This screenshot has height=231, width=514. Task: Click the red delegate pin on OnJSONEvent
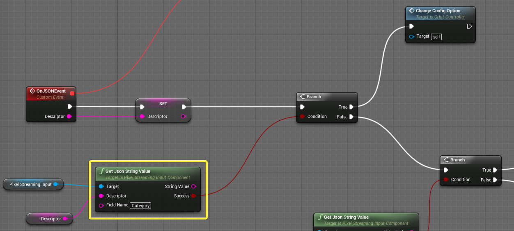[x=72, y=93]
